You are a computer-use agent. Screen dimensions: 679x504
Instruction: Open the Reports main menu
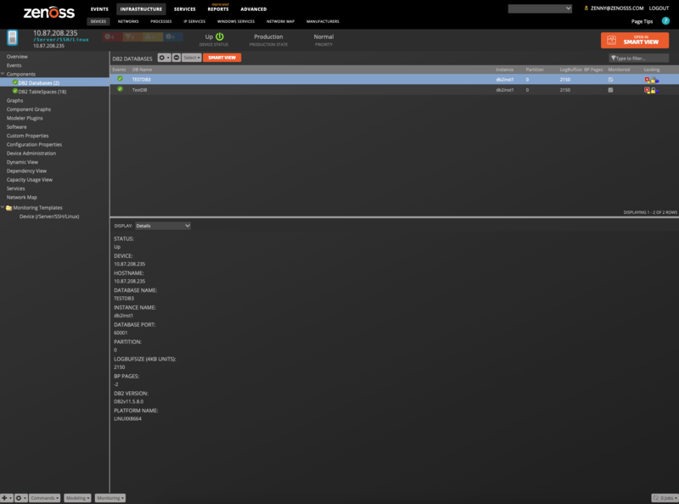218,9
